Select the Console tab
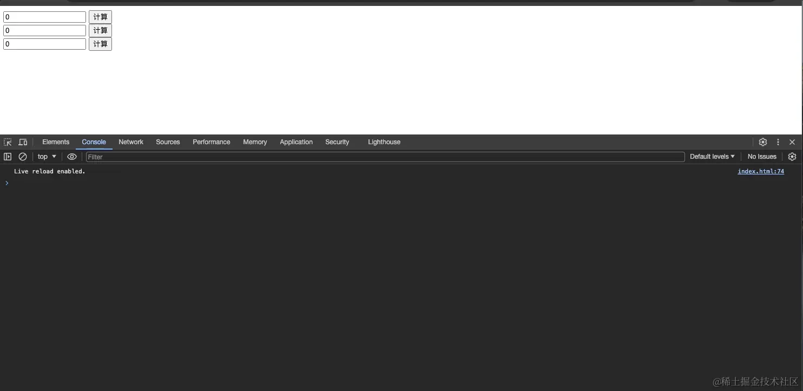 click(94, 142)
